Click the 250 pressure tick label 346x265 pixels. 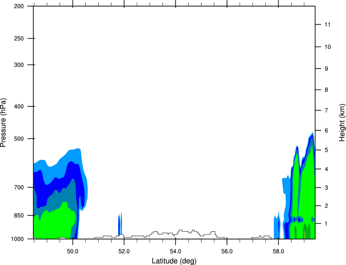point(19,38)
